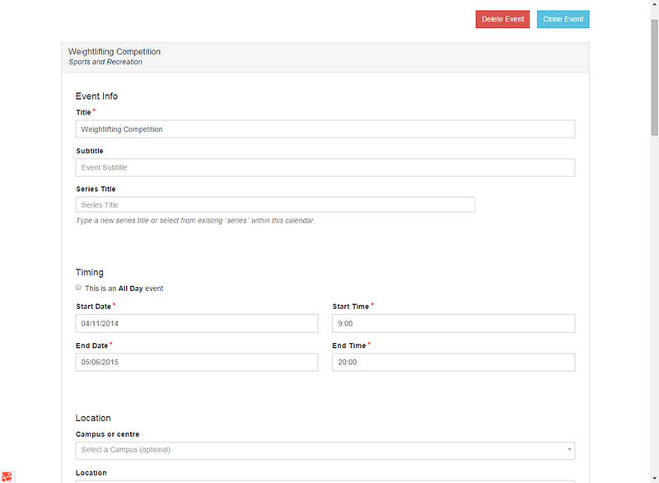Click the End Time field 20:00
659x483 pixels.
click(x=453, y=362)
